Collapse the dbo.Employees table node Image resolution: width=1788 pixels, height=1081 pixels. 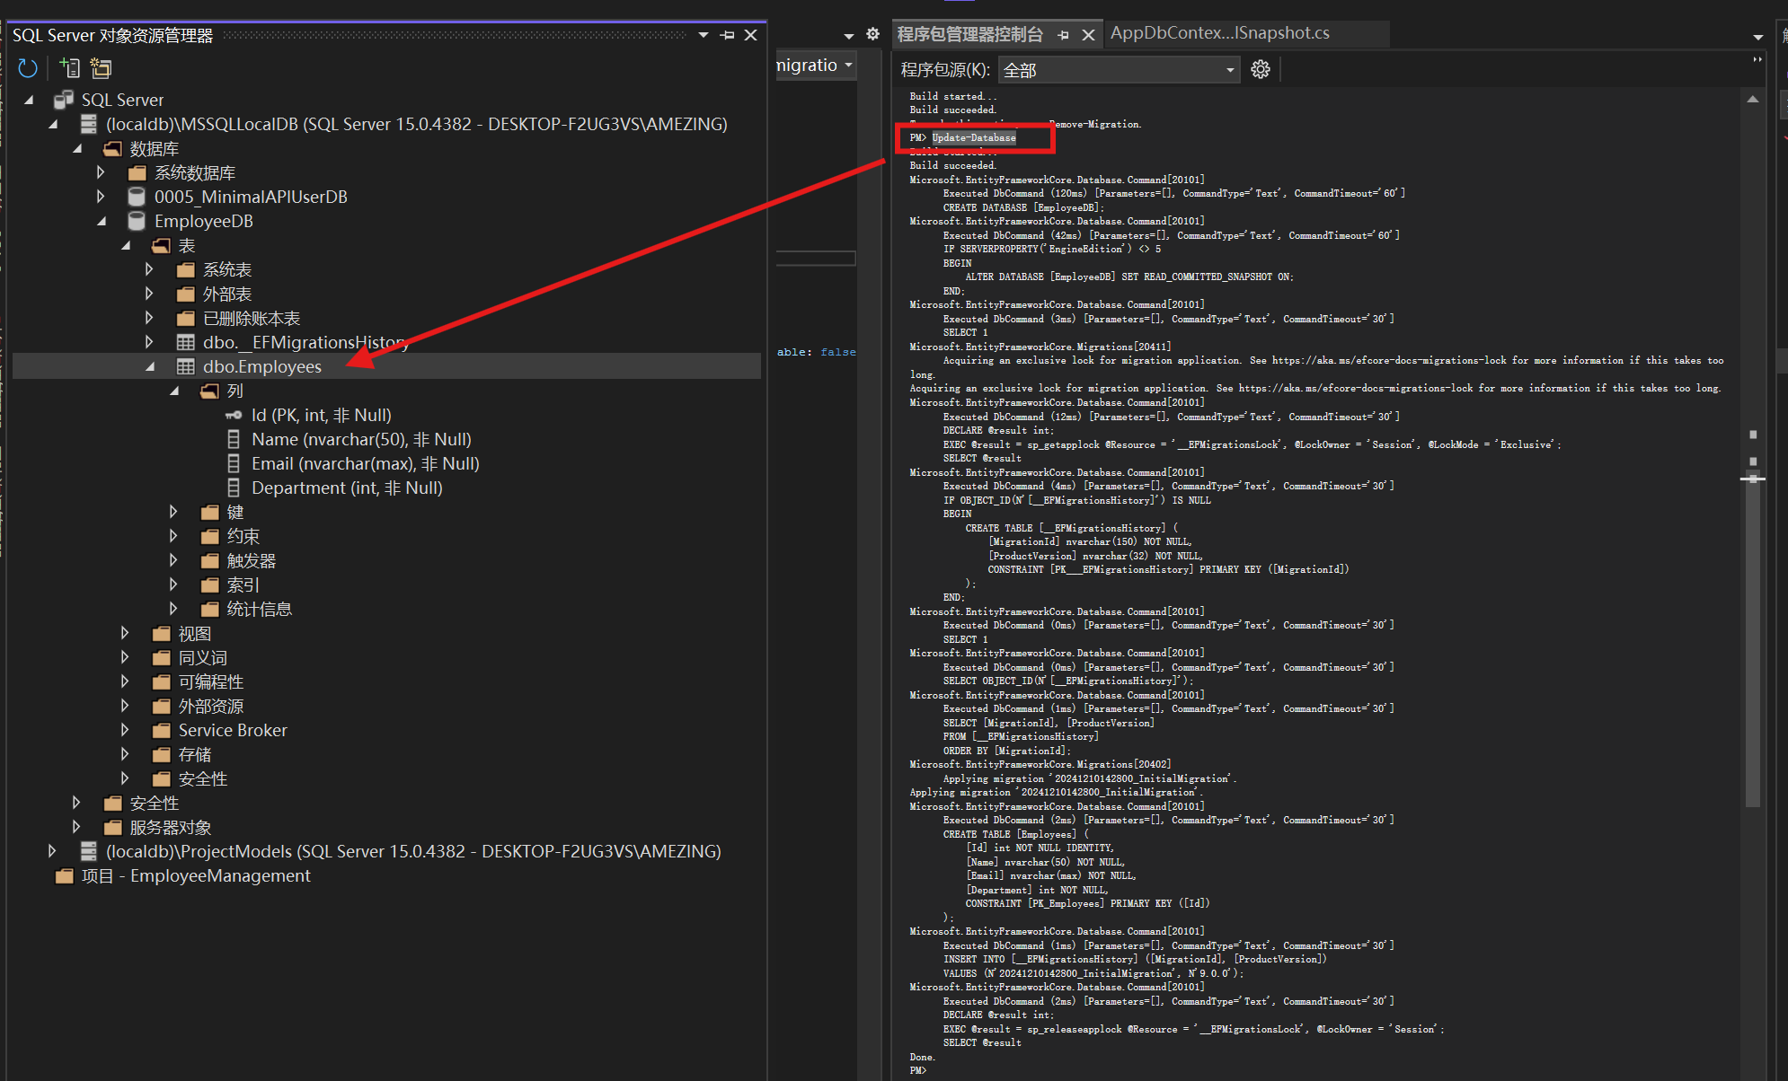point(151,366)
